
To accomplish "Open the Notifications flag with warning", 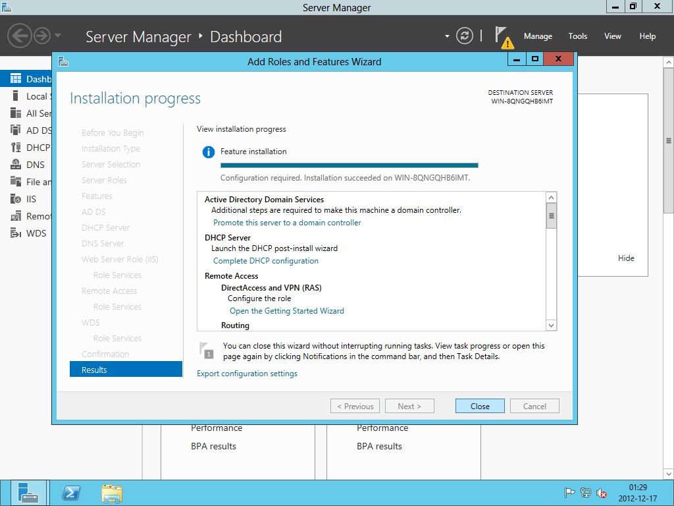I will (x=504, y=37).
